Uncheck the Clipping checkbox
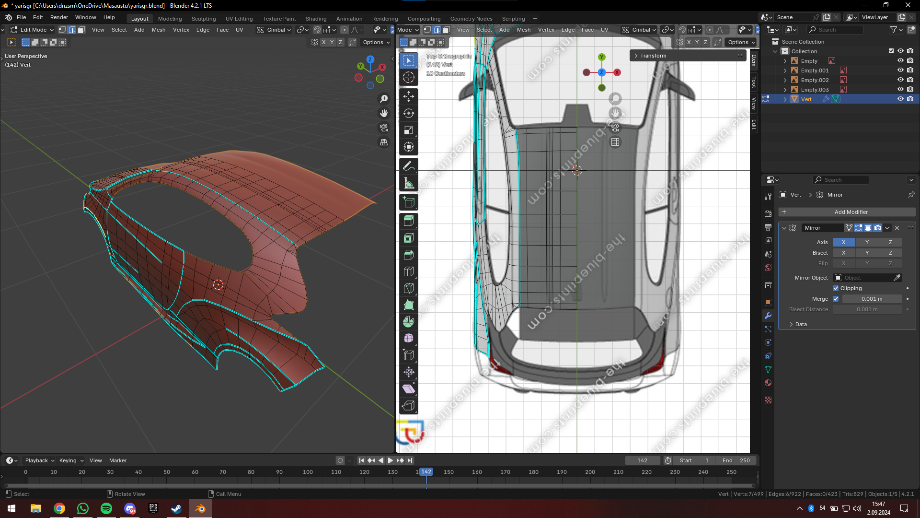Viewport: 920px width, 518px height. (836, 288)
